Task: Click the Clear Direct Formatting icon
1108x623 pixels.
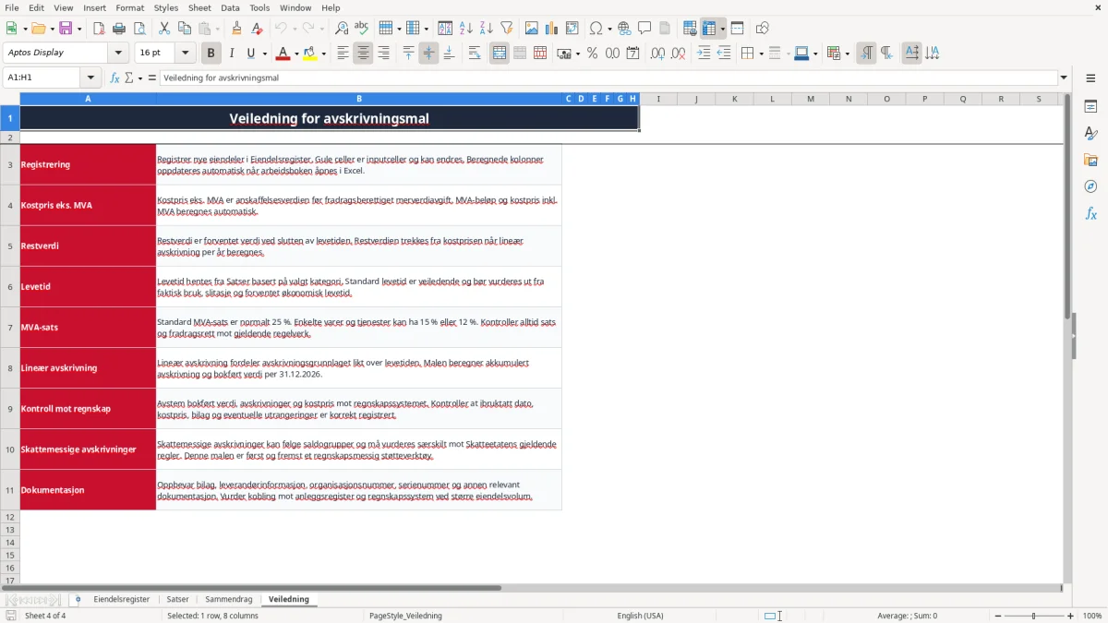Action: pyautogui.click(x=256, y=29)
